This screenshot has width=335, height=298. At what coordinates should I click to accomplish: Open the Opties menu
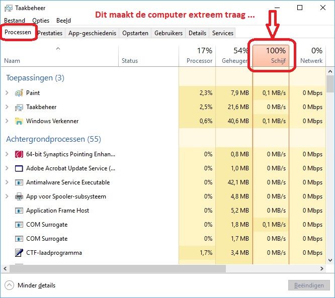[x=41, y=21]
